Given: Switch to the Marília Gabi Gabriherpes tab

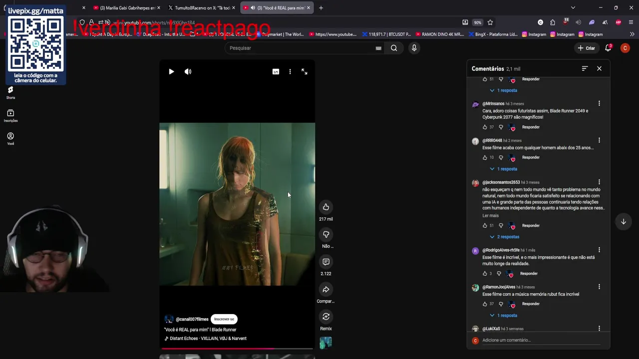Looking at the screenshot, I should point(126,8).
